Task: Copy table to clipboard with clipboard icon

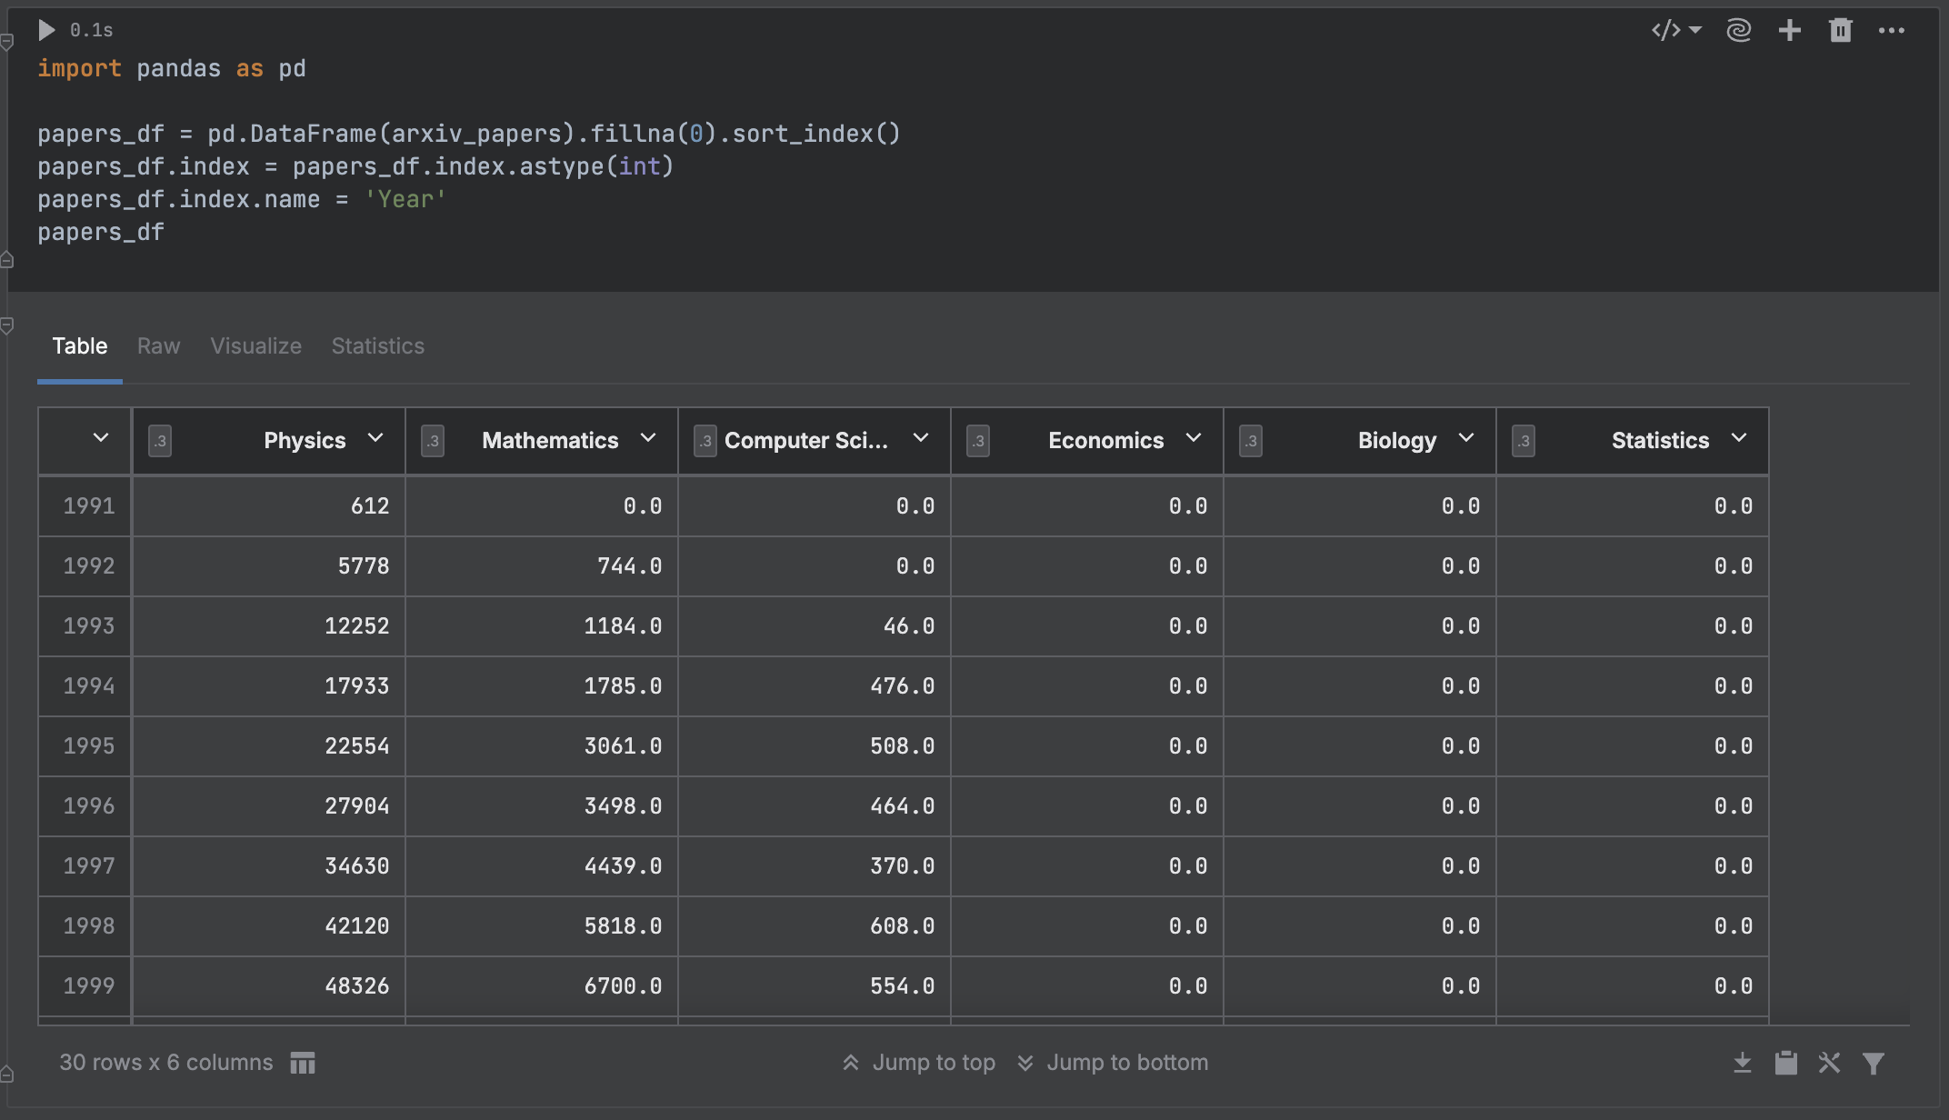Action: coord(1786,1062)
